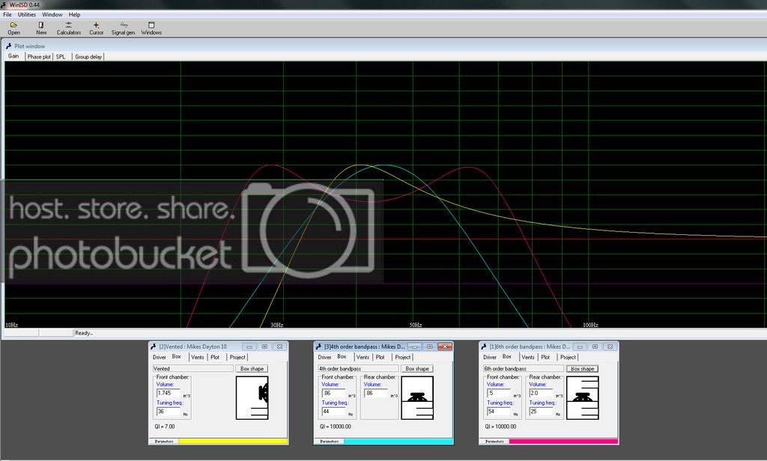This screenshot has width=767, height=461.
Task: Click Box shape in 4th order bandpass window
Action: [x=417, y=369]
